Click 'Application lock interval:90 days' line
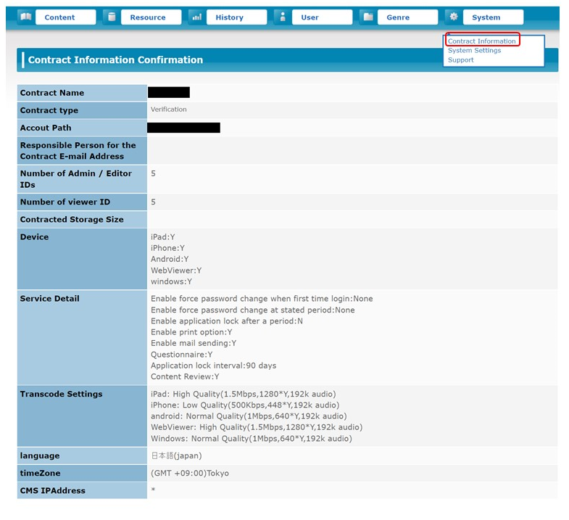 click(213, 366)
